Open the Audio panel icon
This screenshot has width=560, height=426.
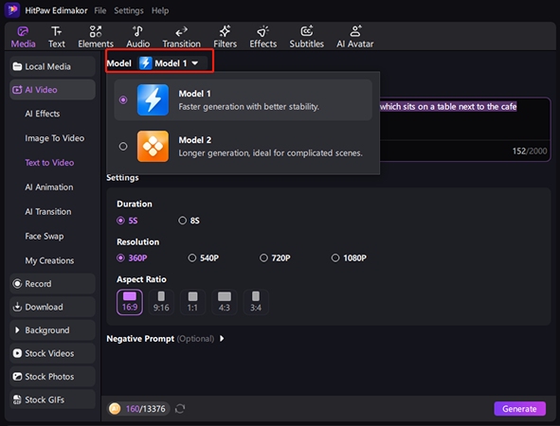137,31
